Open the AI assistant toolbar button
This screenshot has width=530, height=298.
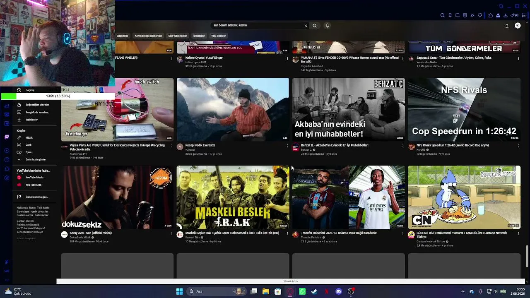tap(515, 15)
